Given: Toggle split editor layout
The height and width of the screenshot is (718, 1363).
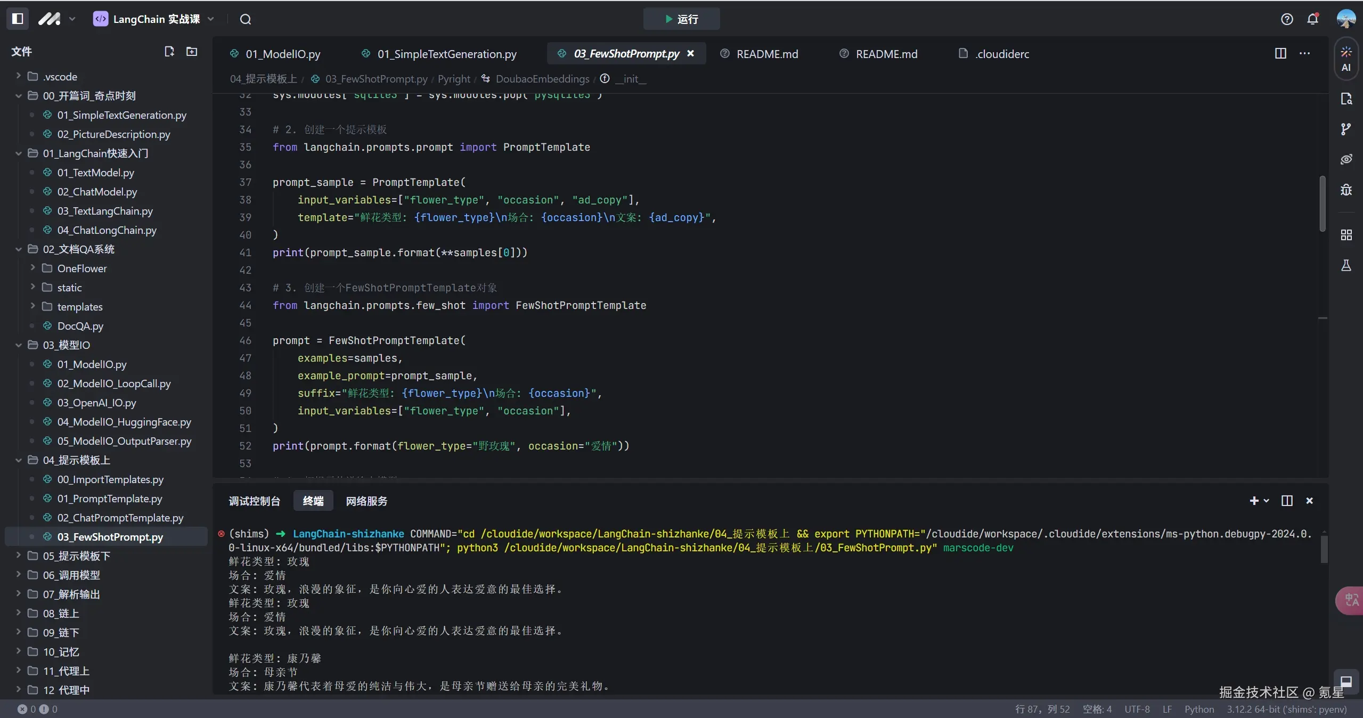Looking at the screenshot, I should [x=1280, y=53].
